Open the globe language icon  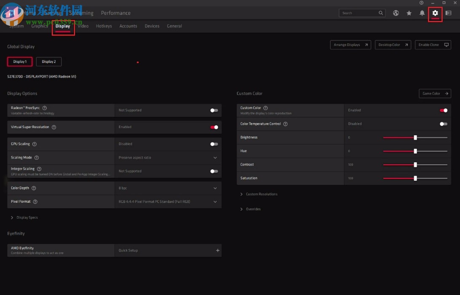(x=396, y=13)
